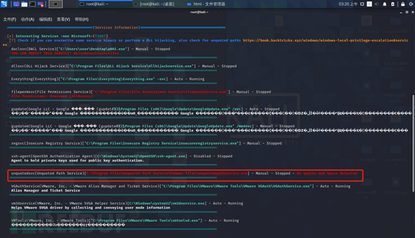This screenshot has width=415, height=238.
Task: Click the ssh-agent(OpenSSH Authentication Agent) line
Action: (121, 156)
